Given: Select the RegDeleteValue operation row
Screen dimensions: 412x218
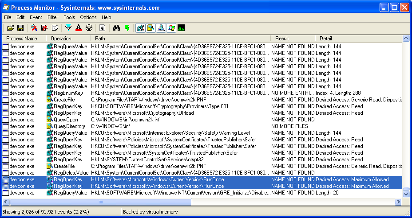Looking at the screenshot, I should [x=202, y=173].
